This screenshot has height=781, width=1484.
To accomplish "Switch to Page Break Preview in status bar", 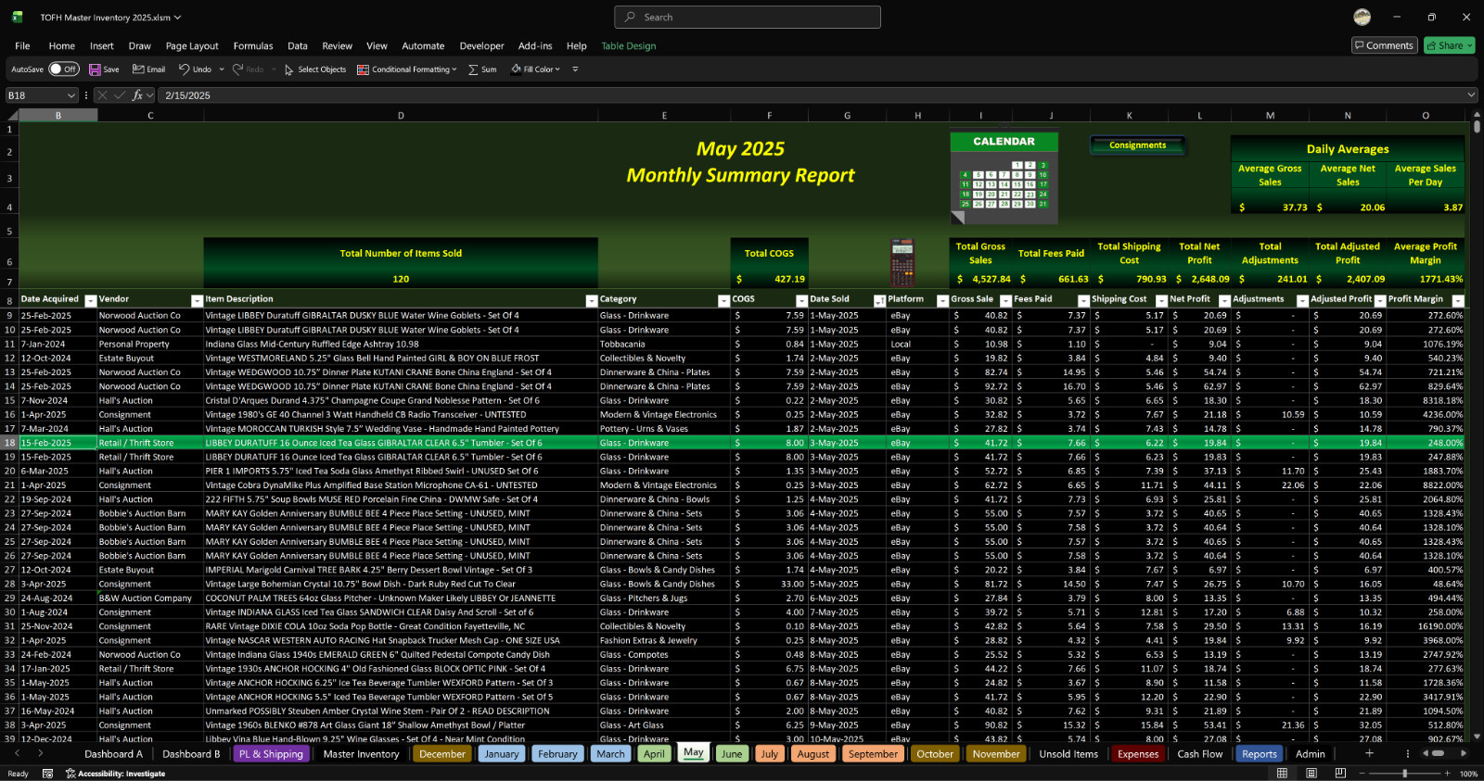I will 1340,774.
